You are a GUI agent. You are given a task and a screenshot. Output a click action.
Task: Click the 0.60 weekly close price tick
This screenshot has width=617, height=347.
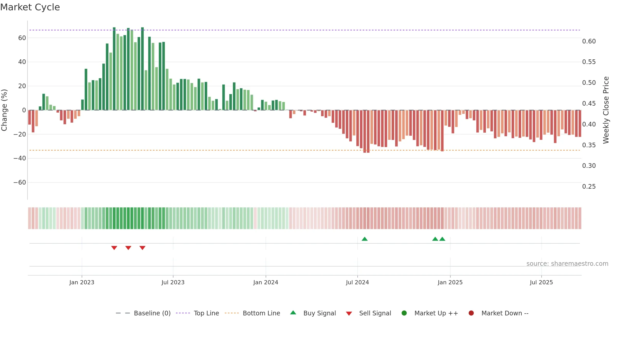[x=589, y=41]
